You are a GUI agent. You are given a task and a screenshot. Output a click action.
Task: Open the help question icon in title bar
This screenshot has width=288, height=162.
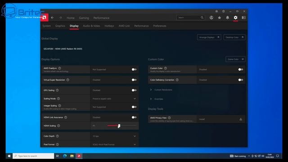point(224,11)
